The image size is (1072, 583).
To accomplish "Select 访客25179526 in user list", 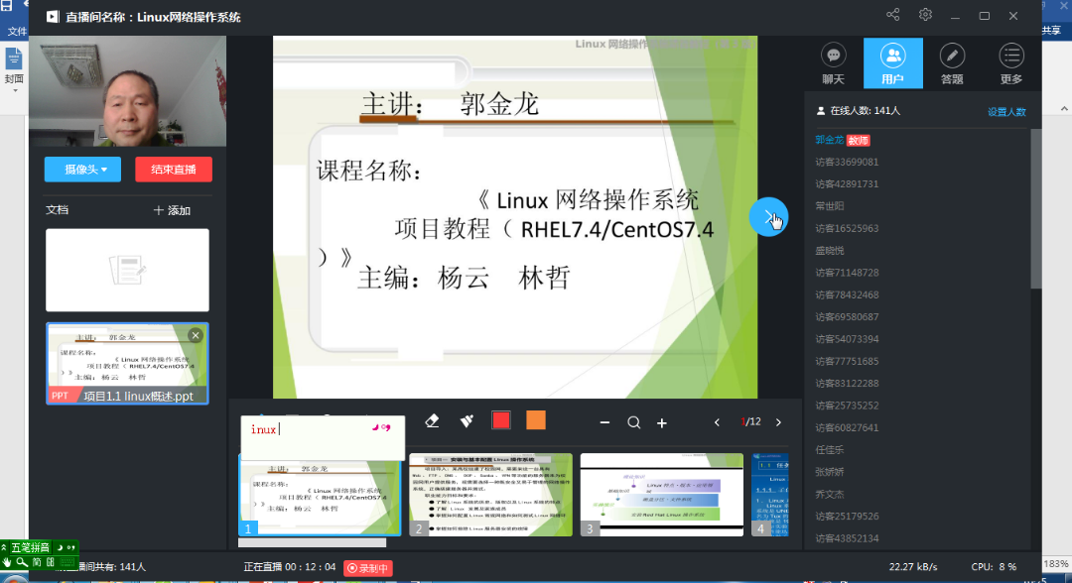I will (847, 517).
